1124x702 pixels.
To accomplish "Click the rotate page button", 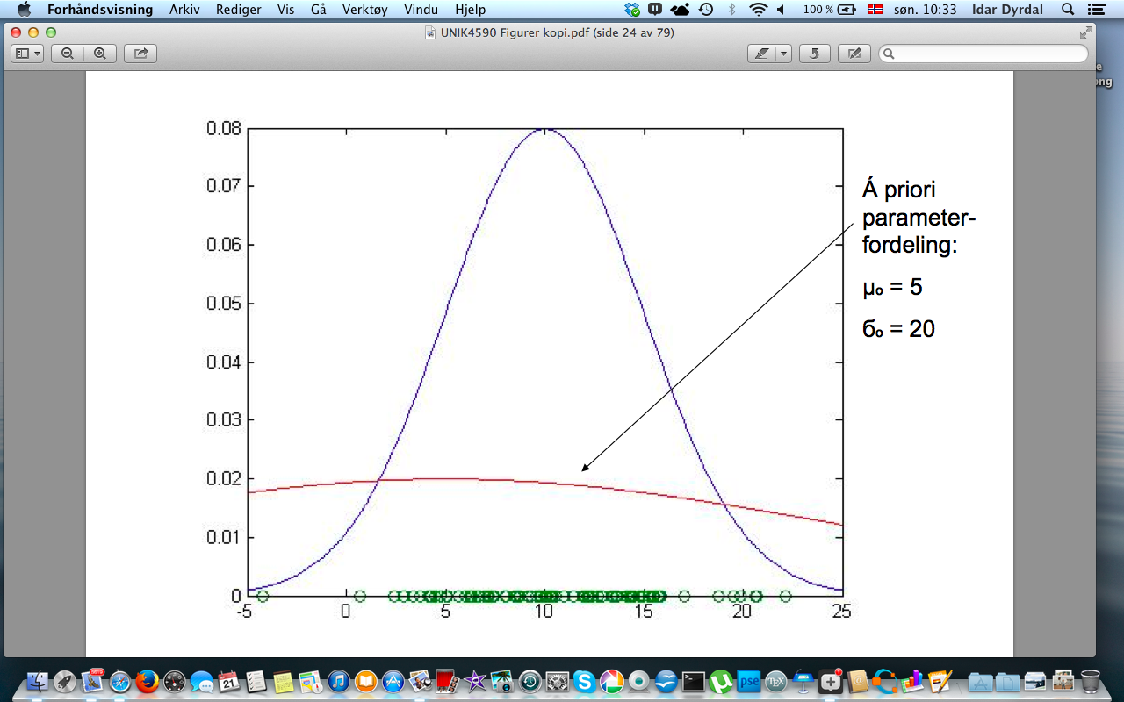I will (x=814, y=54).
